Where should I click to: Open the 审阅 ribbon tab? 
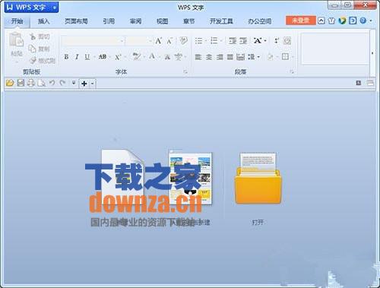point(135,21)
